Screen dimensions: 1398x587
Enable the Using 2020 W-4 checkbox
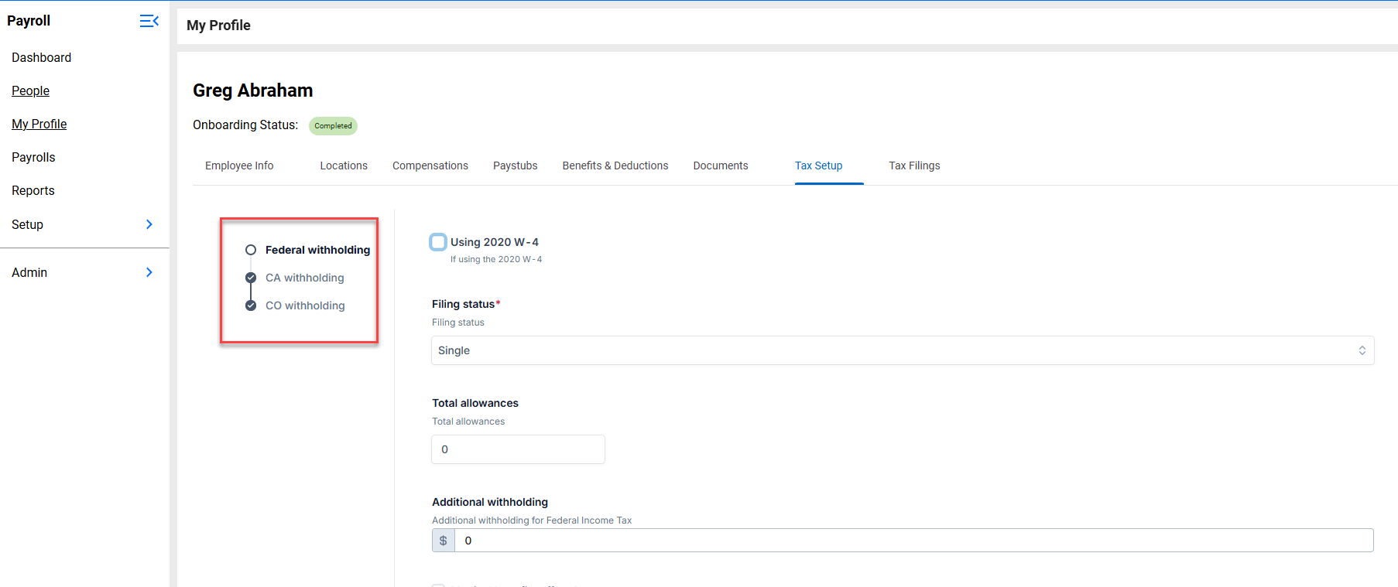point(438,242)
